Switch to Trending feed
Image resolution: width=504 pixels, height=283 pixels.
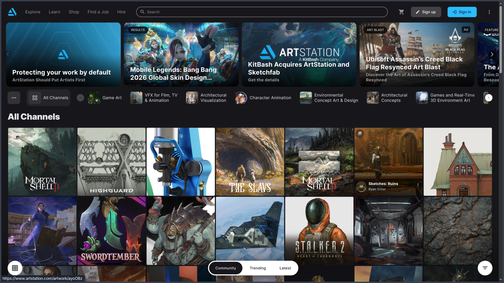pos(258,268)
